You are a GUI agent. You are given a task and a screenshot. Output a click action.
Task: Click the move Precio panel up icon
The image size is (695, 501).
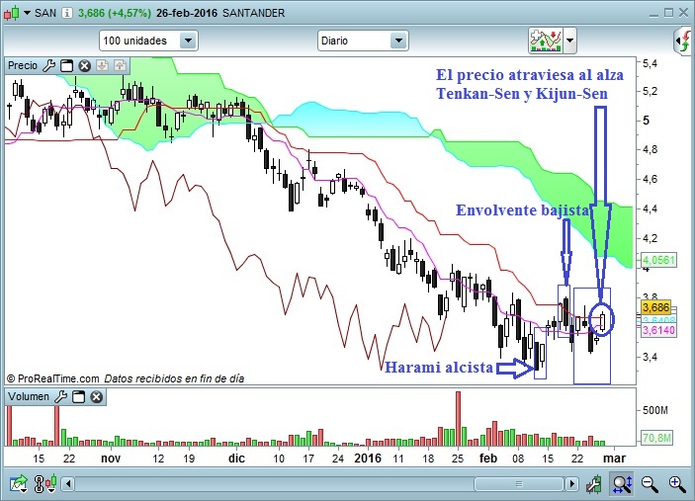coord(121,65)
